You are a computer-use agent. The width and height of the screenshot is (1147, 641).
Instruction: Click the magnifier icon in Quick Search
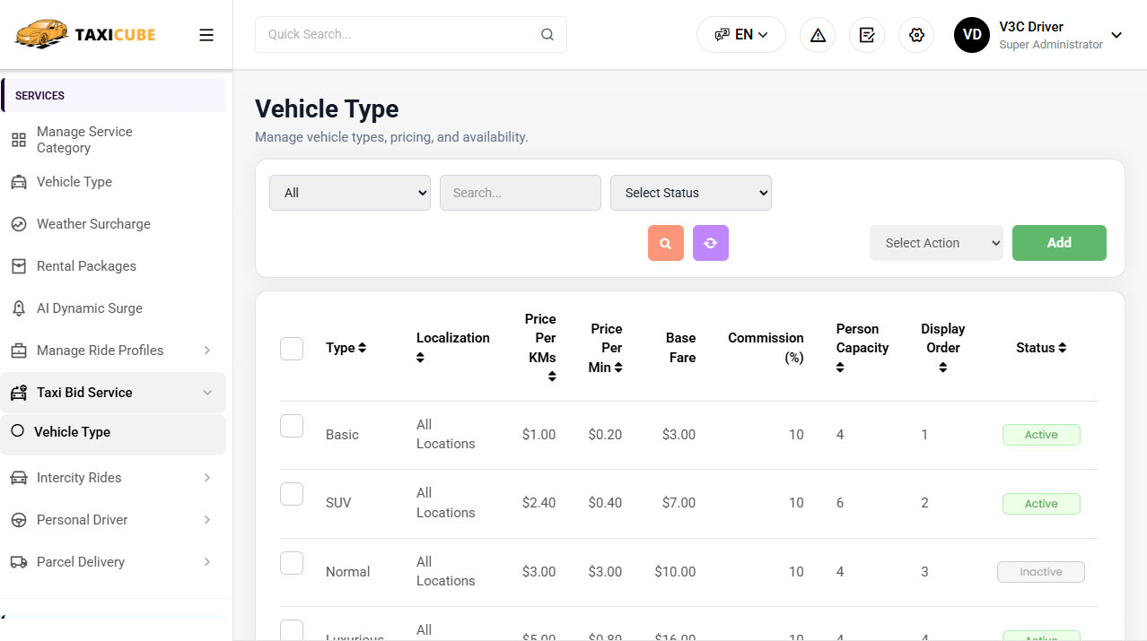[547, 35]
